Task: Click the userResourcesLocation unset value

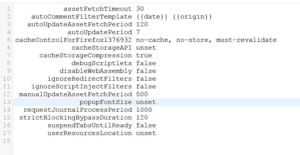Action: 146,133
